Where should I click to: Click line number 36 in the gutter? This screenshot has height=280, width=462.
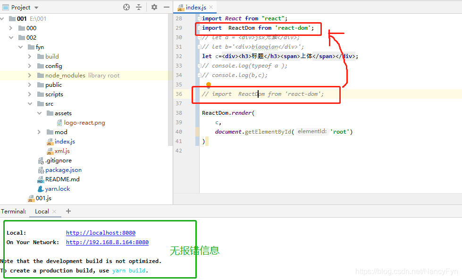click(x=179, y=94)
